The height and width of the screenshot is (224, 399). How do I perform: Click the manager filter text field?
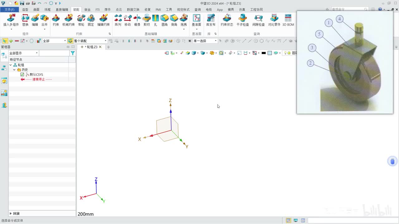54,53
